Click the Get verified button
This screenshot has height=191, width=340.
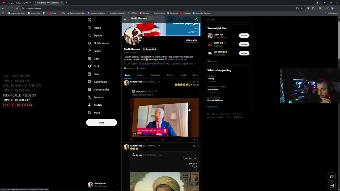click(x=149, y=49)
